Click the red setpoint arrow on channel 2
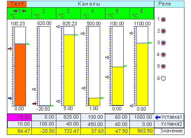This screenshot has height=138, width=191. click(35, 104)
